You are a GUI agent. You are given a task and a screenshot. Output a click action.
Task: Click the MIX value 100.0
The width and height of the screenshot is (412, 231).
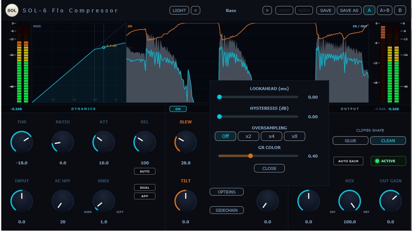(x=350, y=222)
